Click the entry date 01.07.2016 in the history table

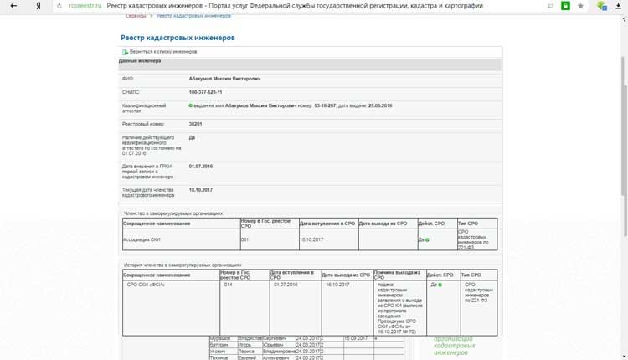click(286, 285)
